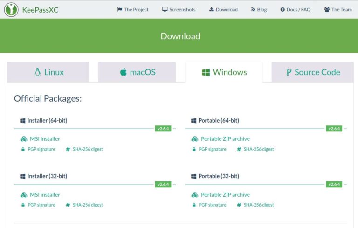Click the hash icon under Installer (32-bit)

pos(68,205)
